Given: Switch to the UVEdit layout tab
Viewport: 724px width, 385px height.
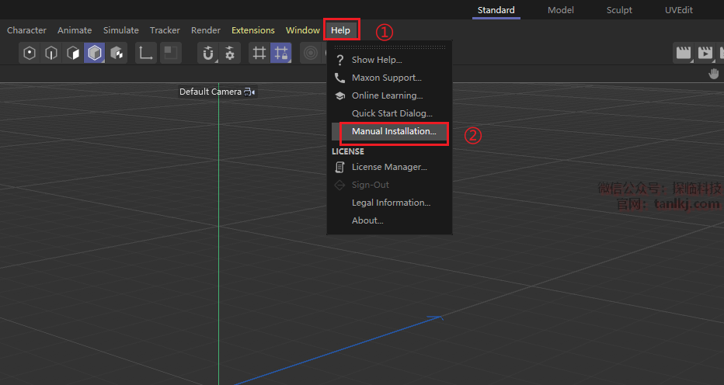Looking at the screenshot, I should pyautogui.click(x=678, y=10).
